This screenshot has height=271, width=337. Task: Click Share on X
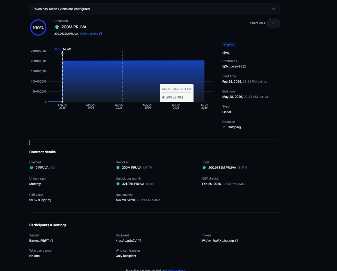tap(258, 23)
